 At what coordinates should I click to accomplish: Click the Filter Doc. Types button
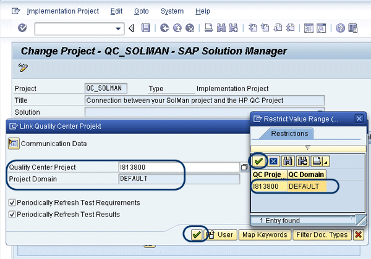[x=322, y=235]
